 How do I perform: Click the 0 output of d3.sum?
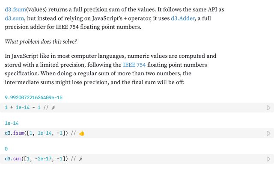point(6,148)
